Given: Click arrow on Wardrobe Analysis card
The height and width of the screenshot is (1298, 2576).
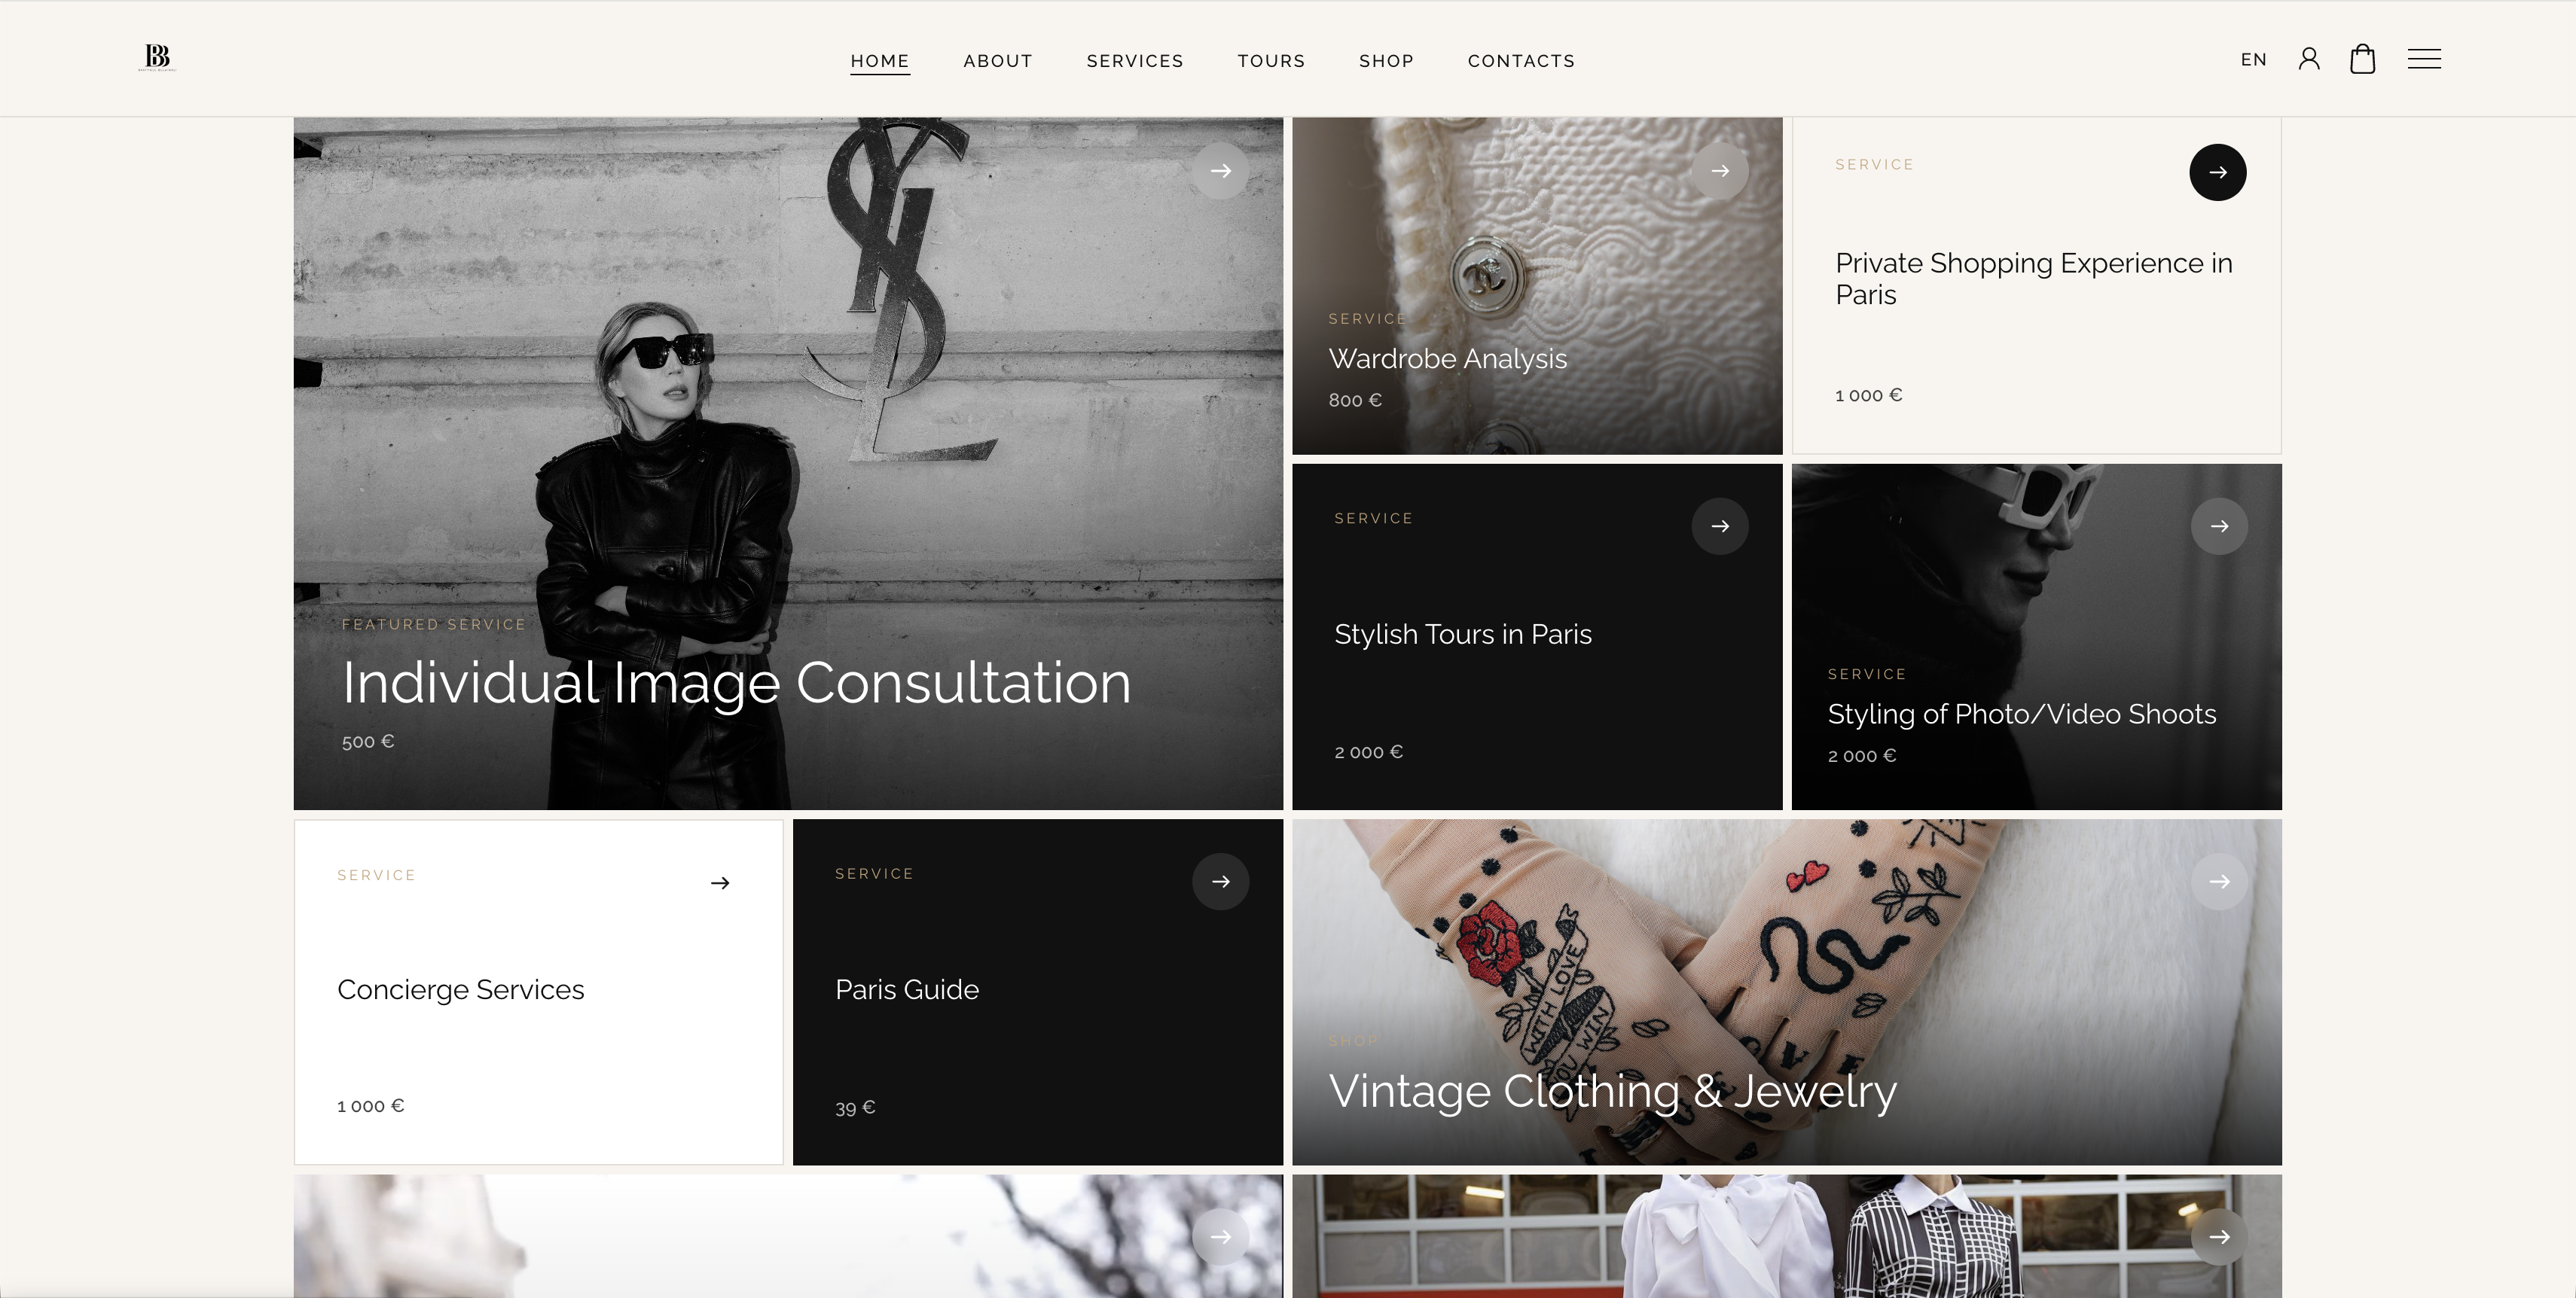Looking at the screenshot, I should click(1720, 171).
